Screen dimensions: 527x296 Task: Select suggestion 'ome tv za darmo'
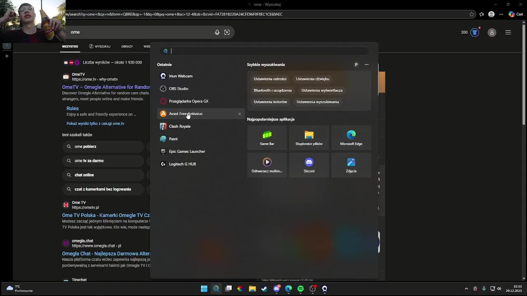[x=103, y=161]
